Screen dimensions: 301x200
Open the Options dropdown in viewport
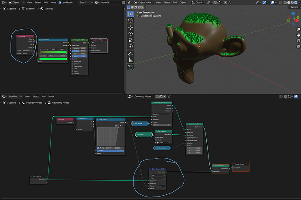pos(294,7)
